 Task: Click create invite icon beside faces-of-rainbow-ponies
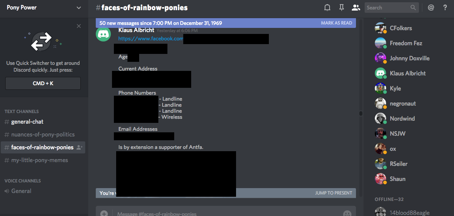pos(80,147)
